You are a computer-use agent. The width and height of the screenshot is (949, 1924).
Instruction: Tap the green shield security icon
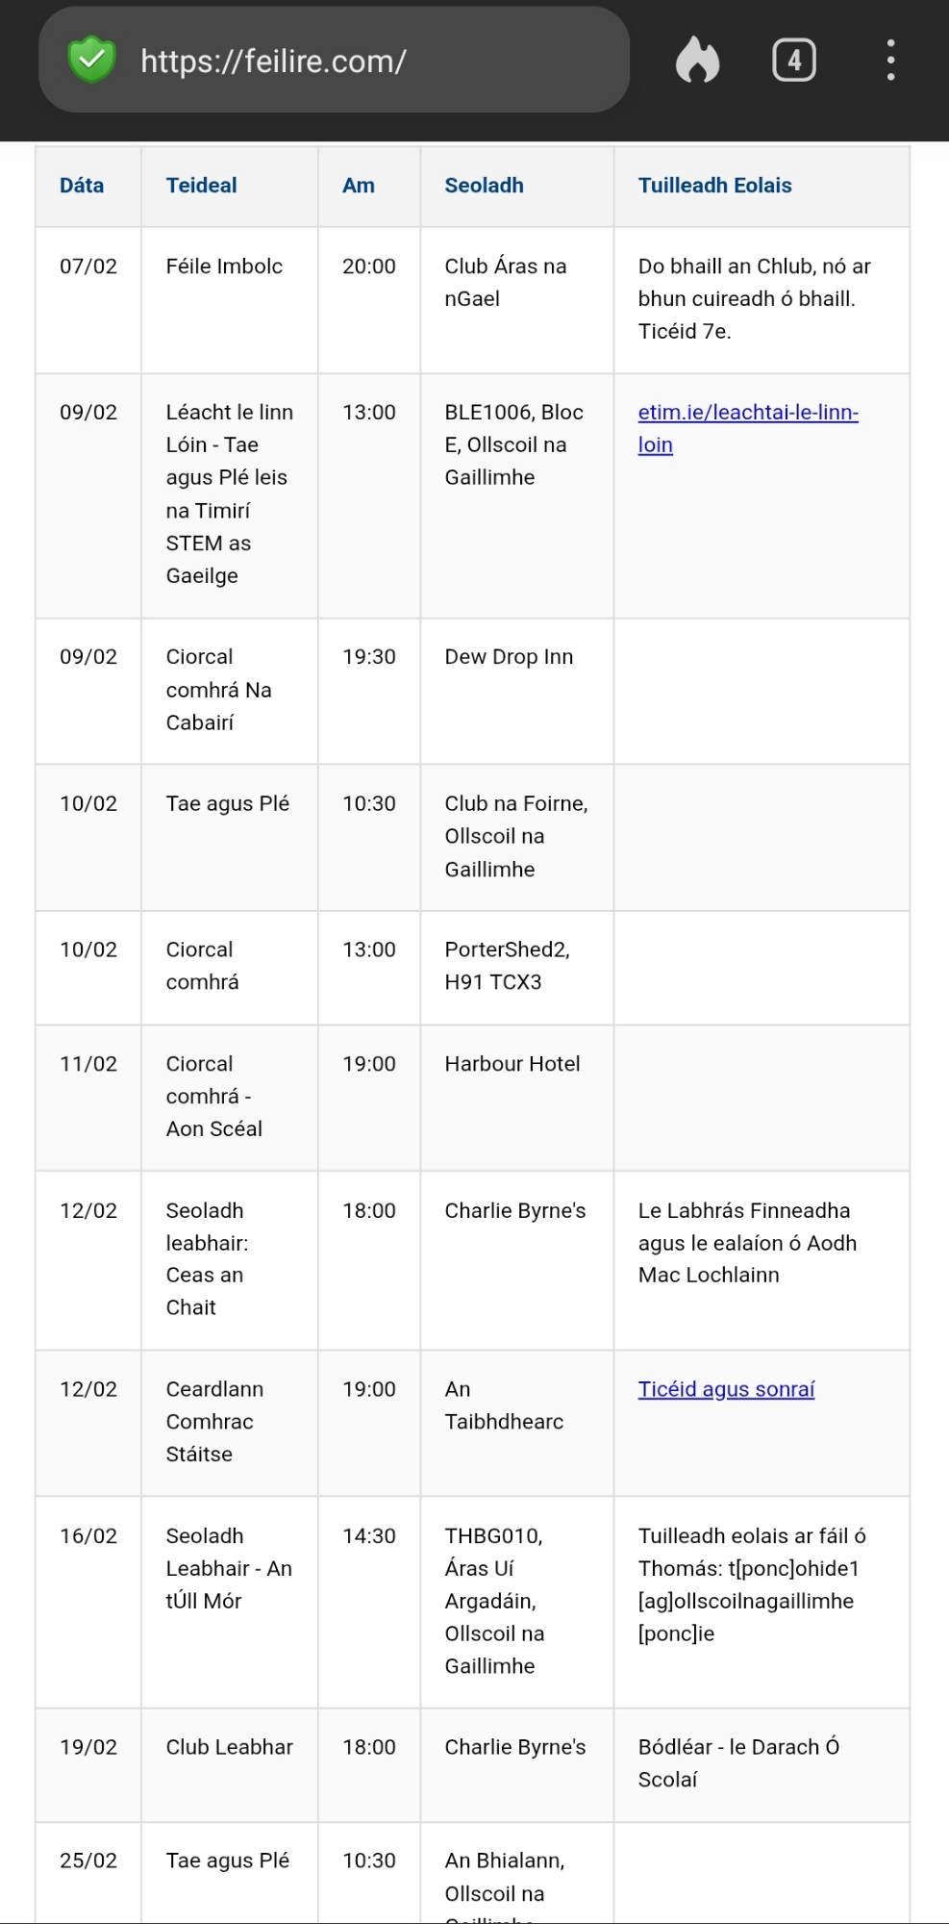pos(91,61)
